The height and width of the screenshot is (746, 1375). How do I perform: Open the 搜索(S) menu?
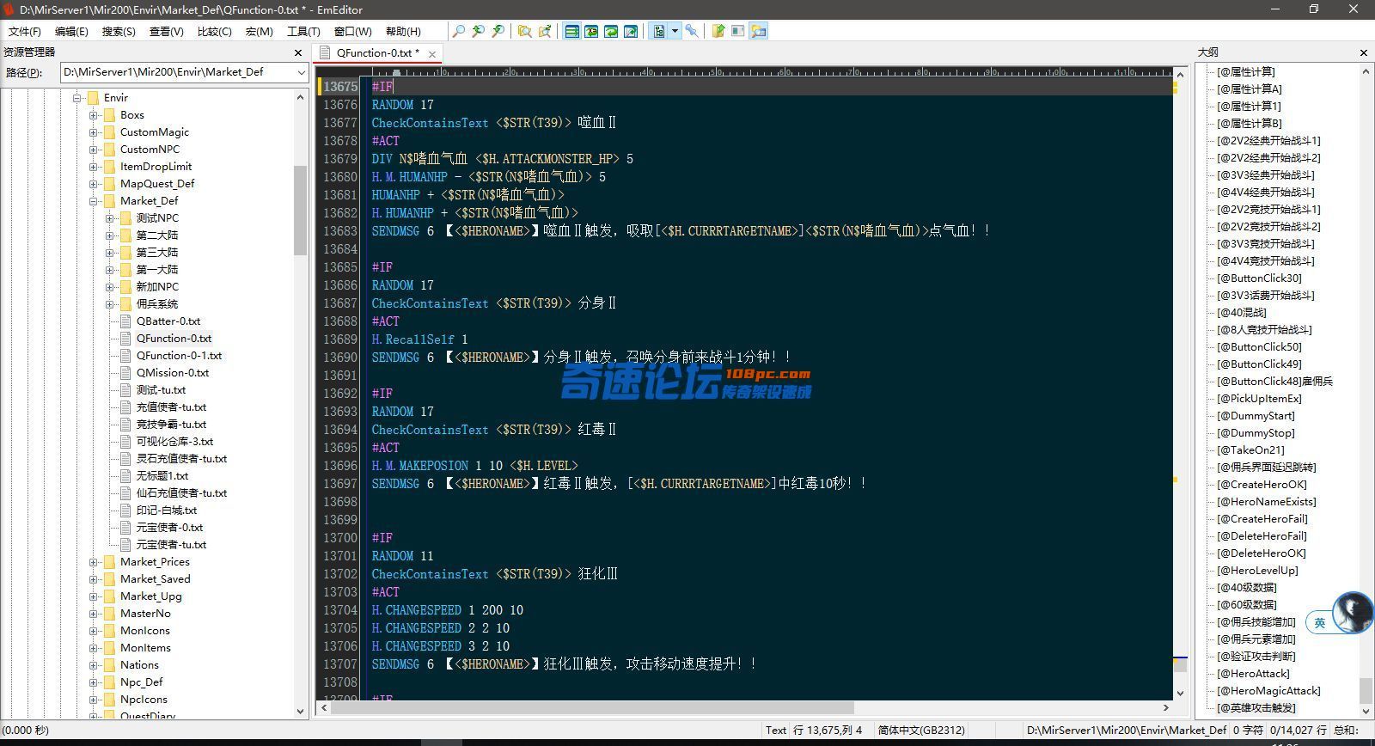pyautogui.click(x=119, y=31)
